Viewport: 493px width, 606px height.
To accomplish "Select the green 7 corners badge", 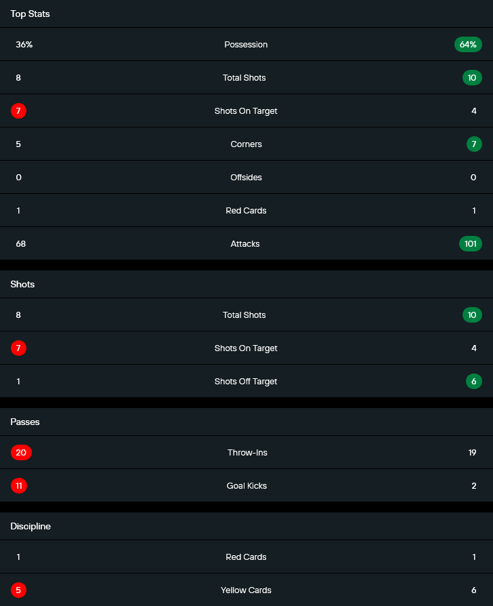I will 474,144.
